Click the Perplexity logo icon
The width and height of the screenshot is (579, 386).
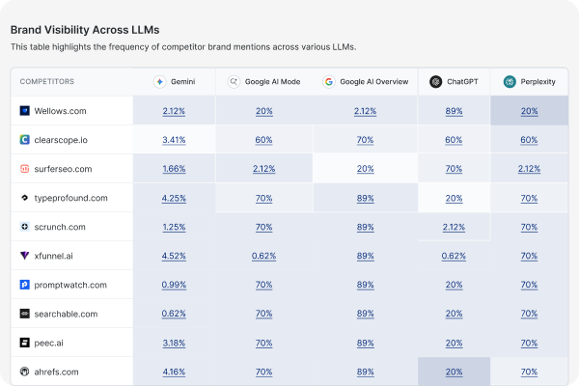point(509,82)
